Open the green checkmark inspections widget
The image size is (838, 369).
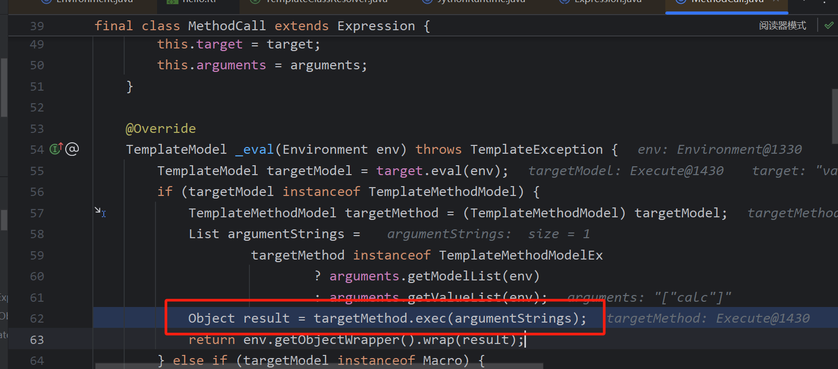coord(829,25)
